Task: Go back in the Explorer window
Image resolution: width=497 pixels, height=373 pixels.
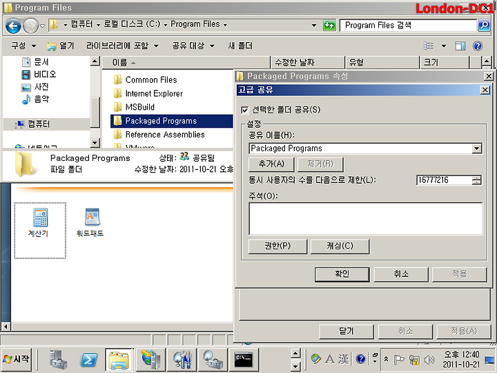Action: click(x=13, y=26)
